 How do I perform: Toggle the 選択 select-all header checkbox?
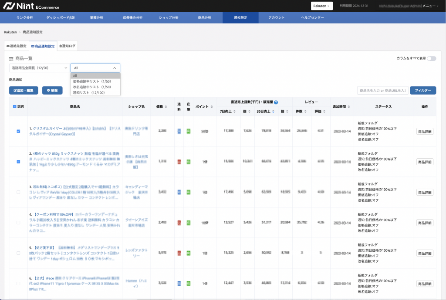(x=14, y=107)
